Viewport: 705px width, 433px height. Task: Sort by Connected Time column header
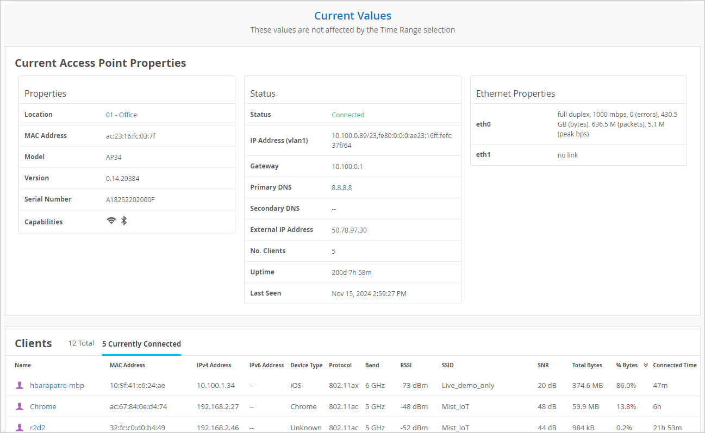675,365
